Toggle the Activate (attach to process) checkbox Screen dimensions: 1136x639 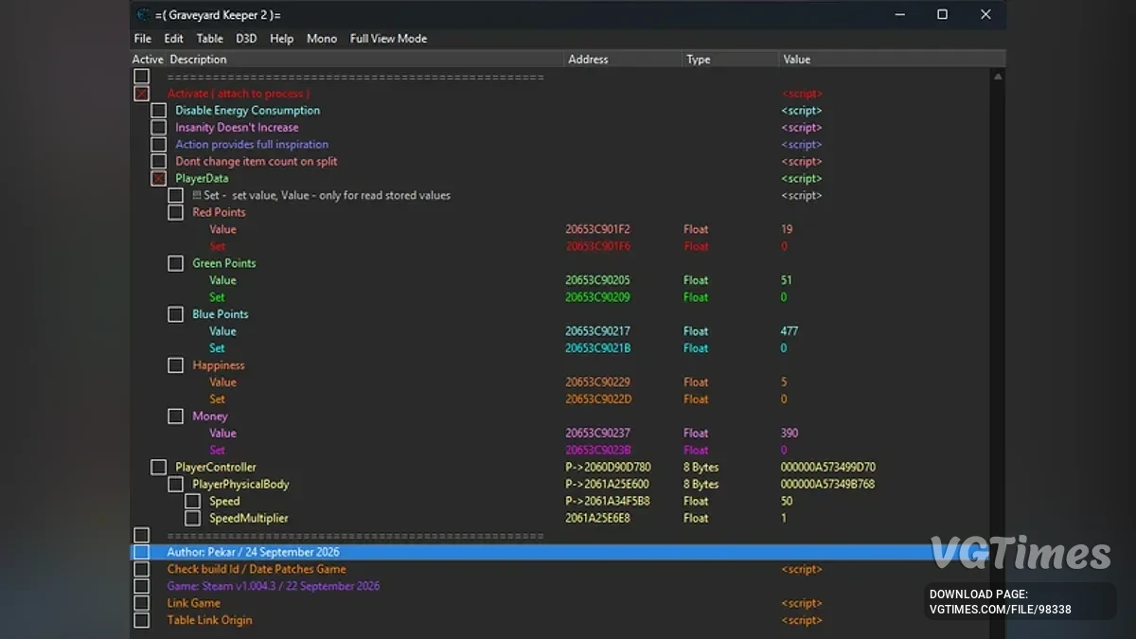141,94
